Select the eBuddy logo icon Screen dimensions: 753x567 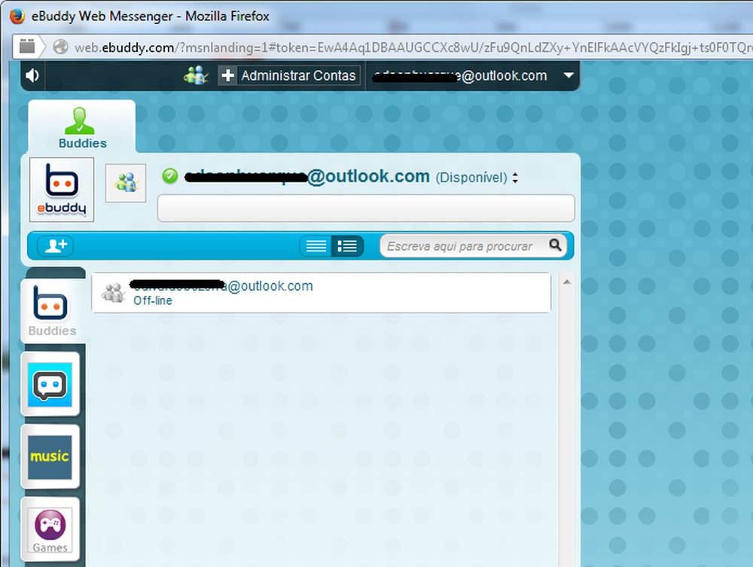coord(61,188)
